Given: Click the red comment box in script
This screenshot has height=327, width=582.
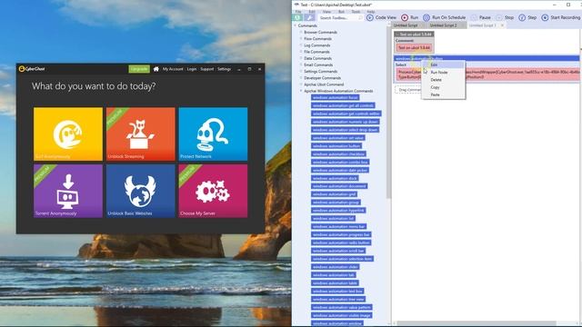Looking at the screenshot, I should 414,48.
